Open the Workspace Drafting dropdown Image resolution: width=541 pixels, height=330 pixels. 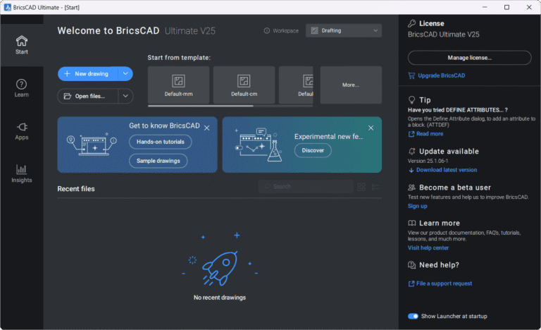click(344, 30)
